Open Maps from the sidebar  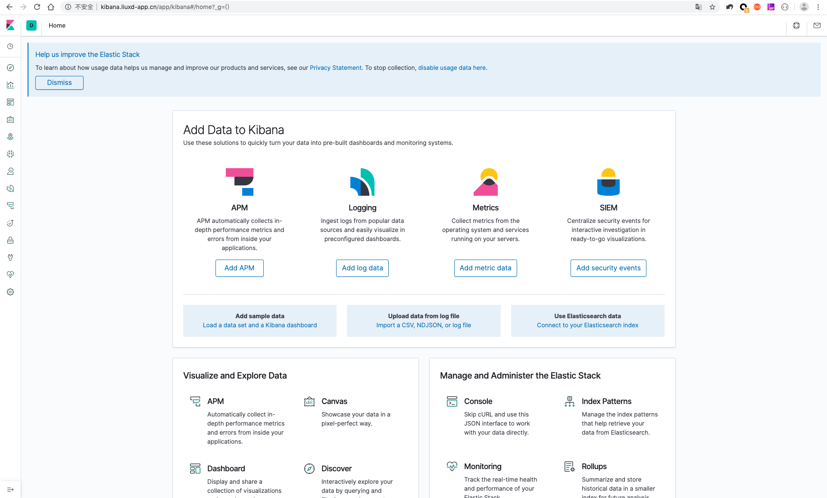tap(10, 137)
